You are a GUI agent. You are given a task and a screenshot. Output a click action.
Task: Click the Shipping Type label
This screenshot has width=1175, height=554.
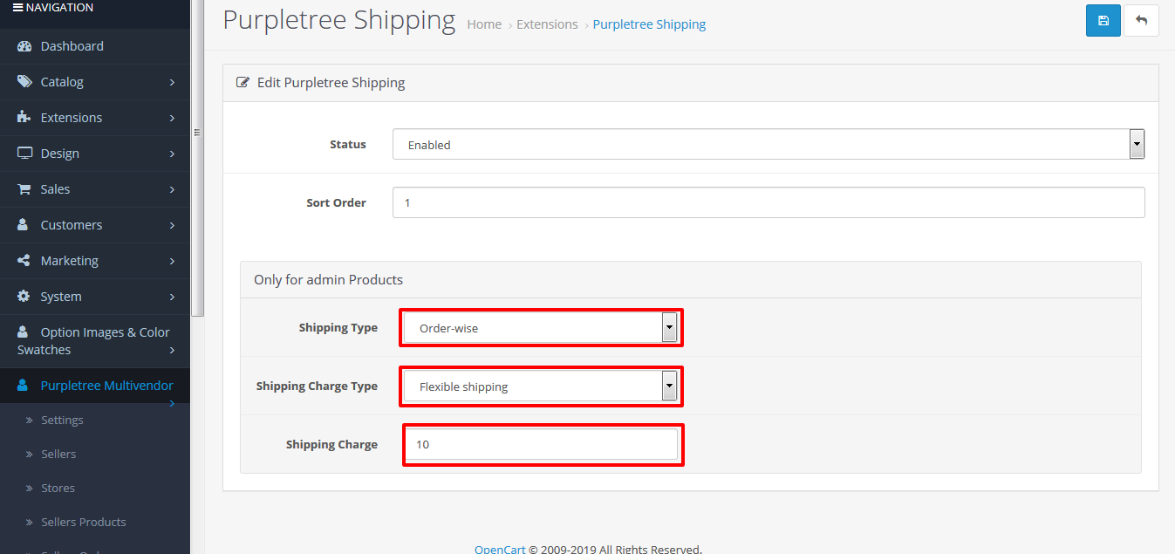pos(338,328)
